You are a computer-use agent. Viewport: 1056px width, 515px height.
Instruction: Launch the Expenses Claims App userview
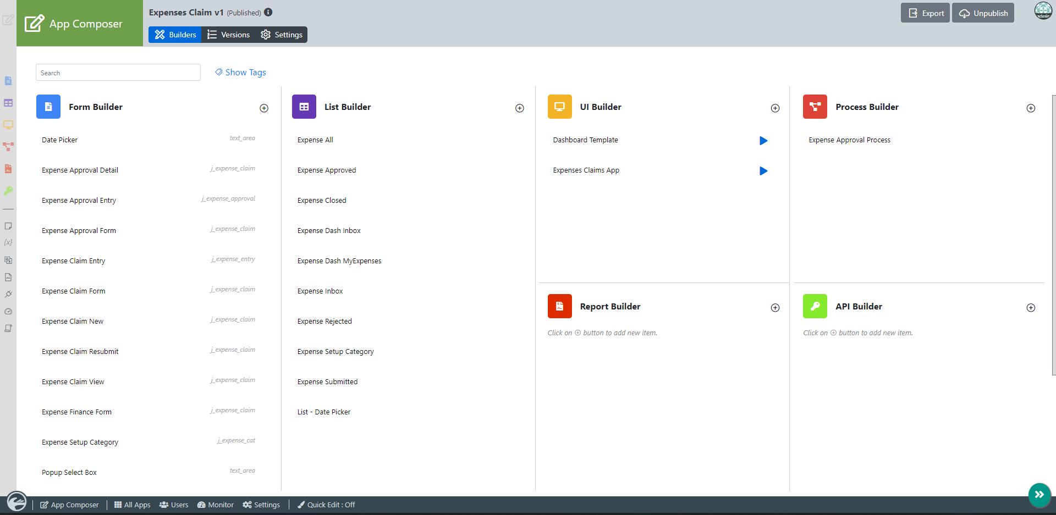[763, 171]
